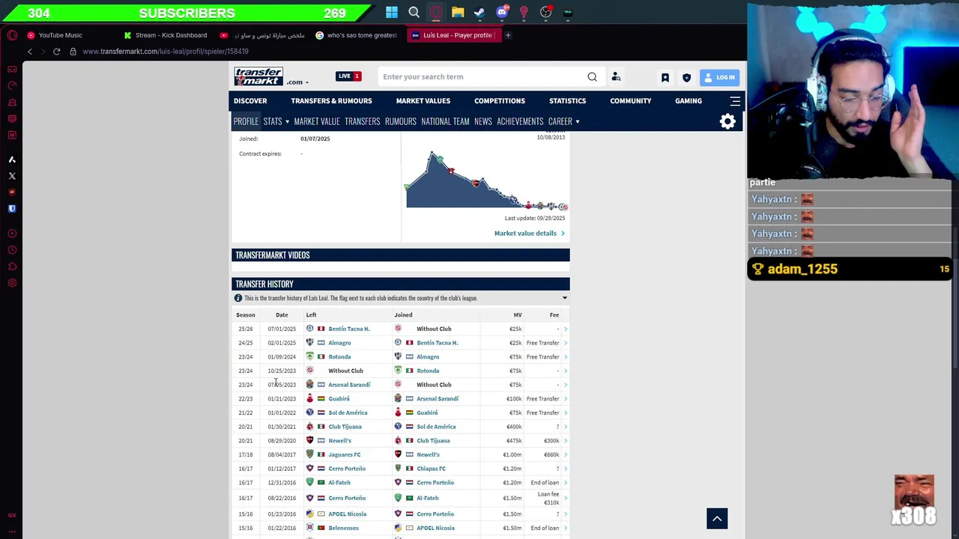Open the Jaguares FC club link
959x539 pixels.
pos(344,455)
